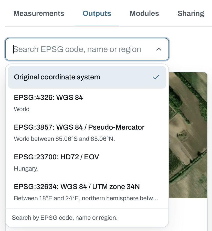Click 'Between 18°E and 24°E' description text
212x231 pixels.
click(x=86, y=198)
